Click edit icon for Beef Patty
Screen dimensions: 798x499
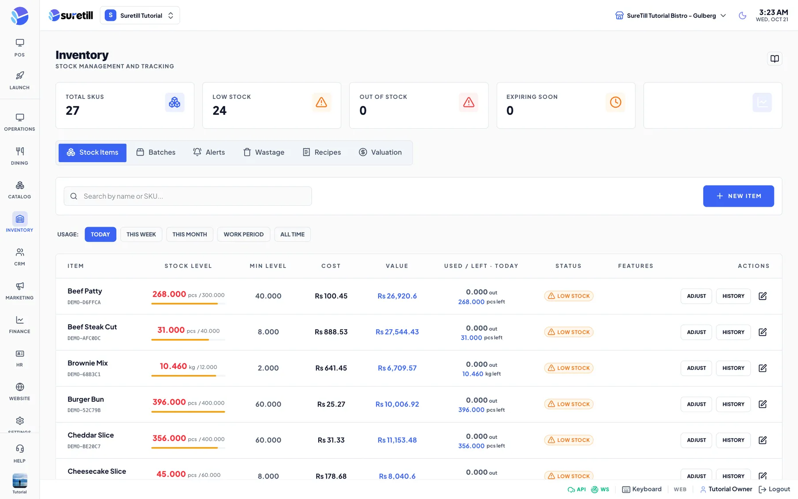tap(763, 296)
